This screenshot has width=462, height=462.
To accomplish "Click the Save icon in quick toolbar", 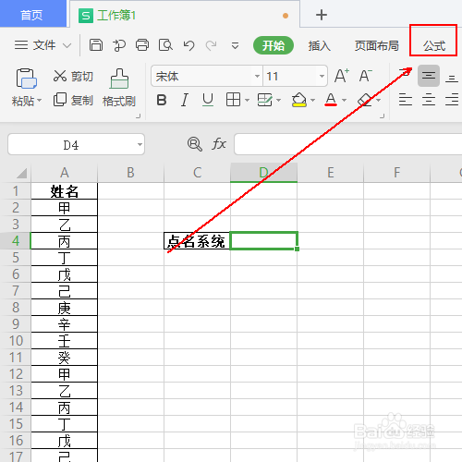I will (x=96, y=45).
